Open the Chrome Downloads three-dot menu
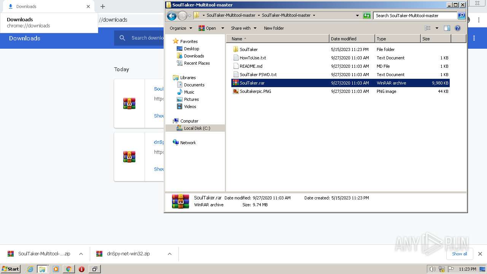 point(474,38)
